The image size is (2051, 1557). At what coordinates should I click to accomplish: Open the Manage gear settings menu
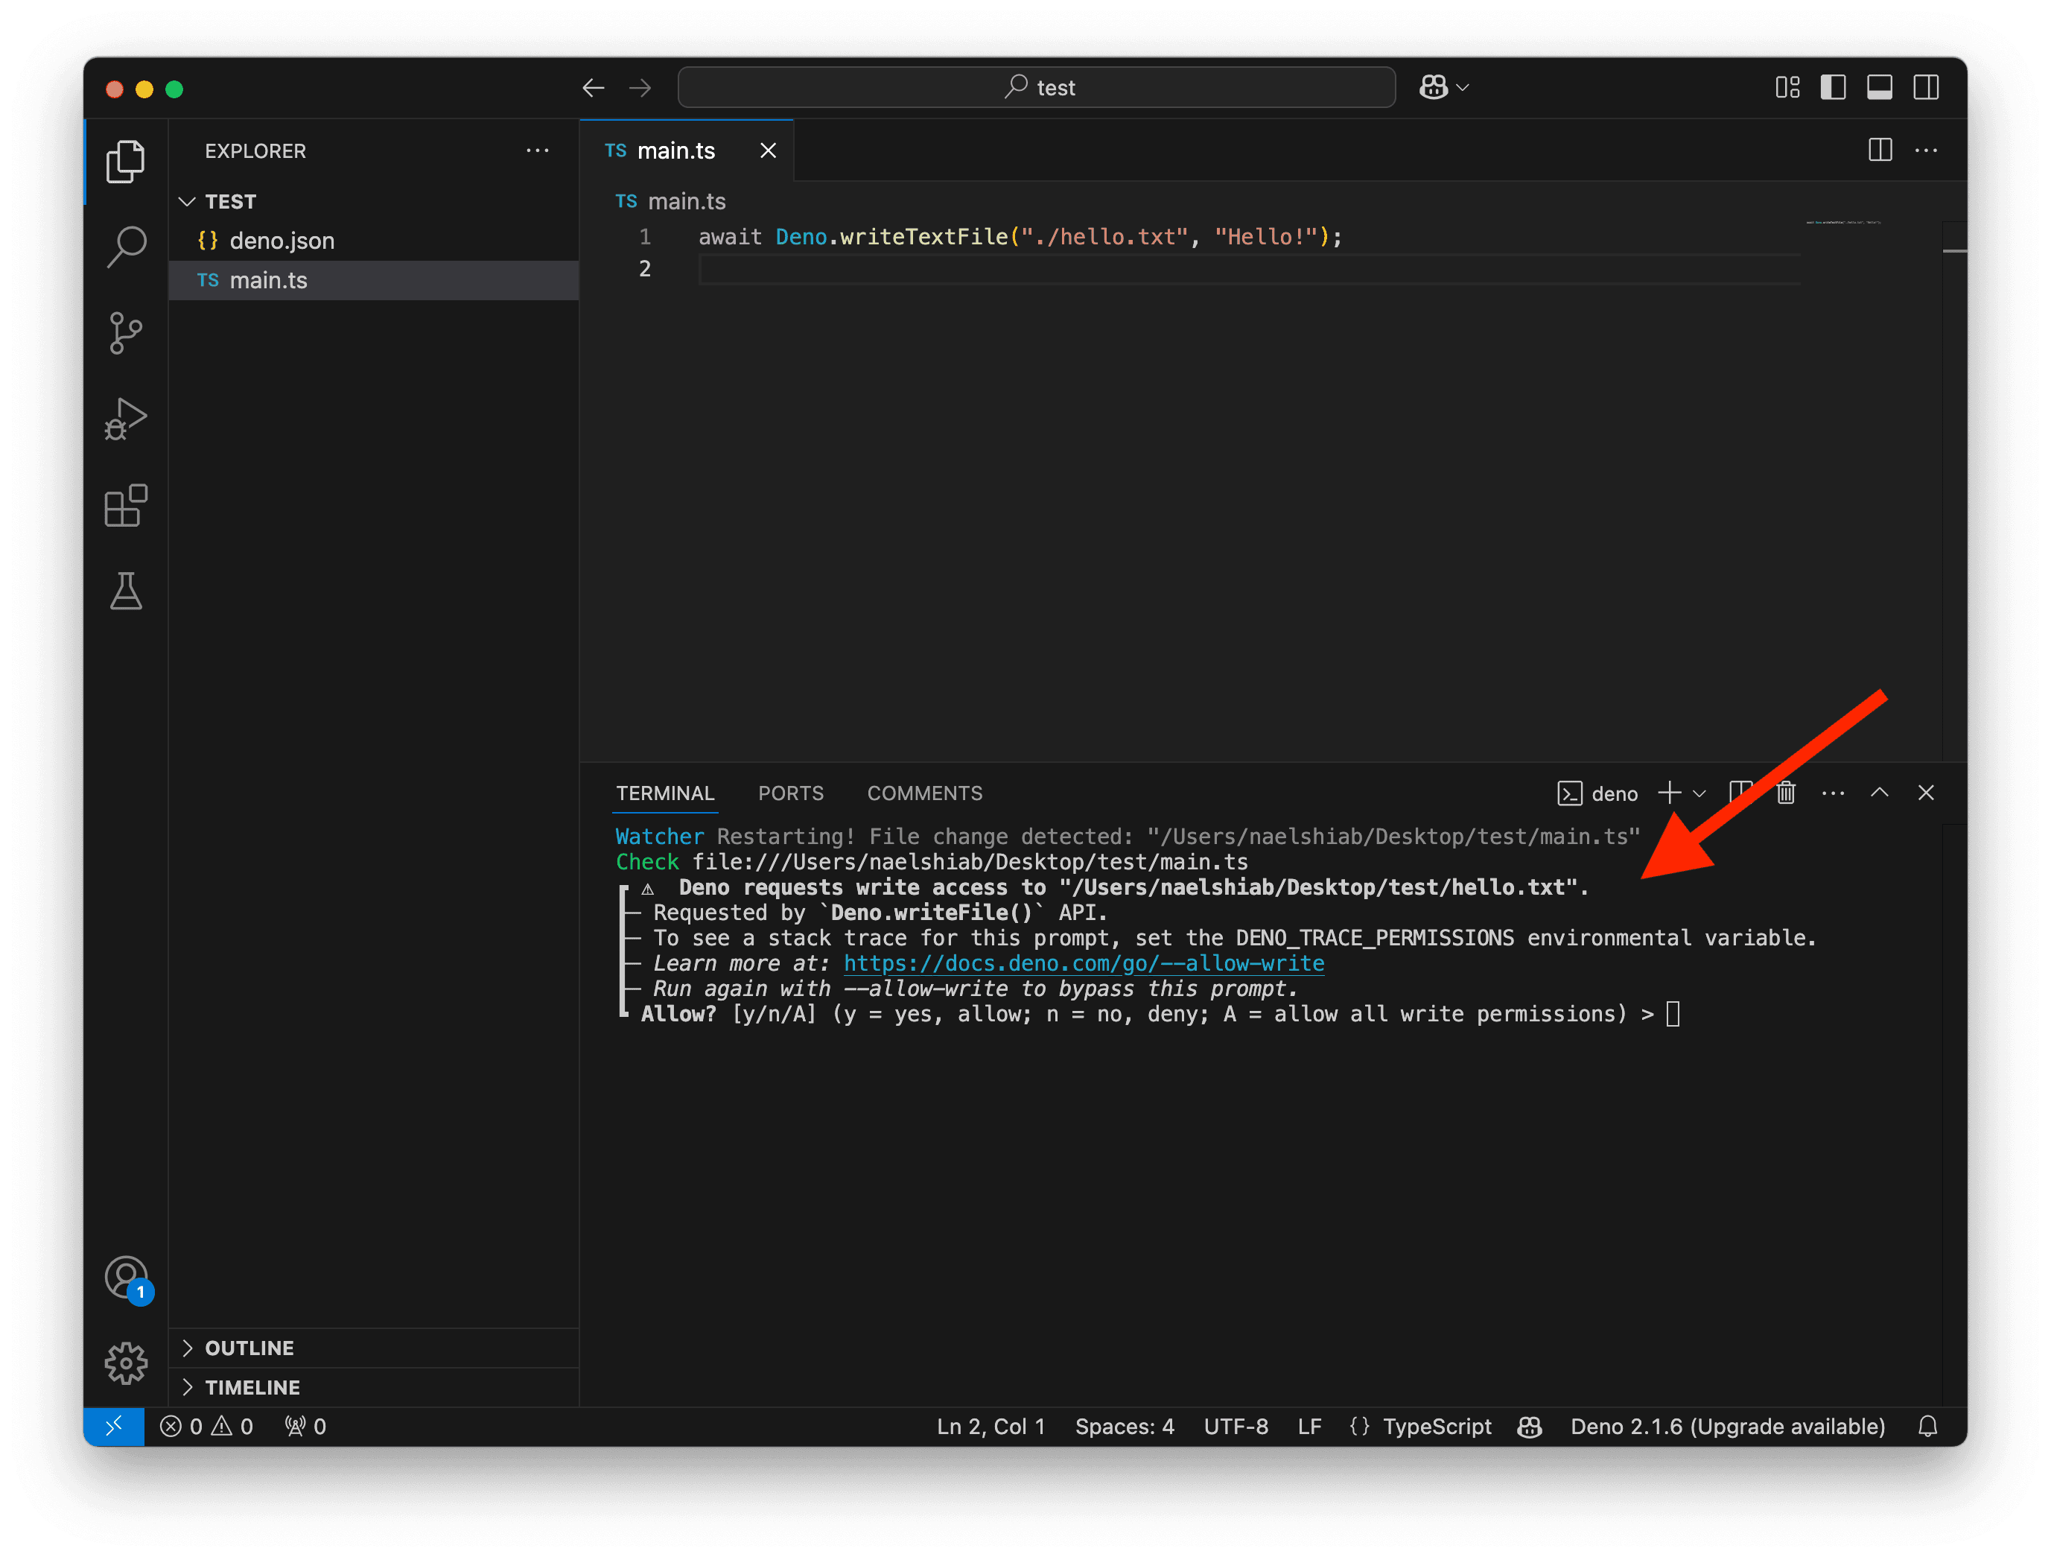[125, 1363]
